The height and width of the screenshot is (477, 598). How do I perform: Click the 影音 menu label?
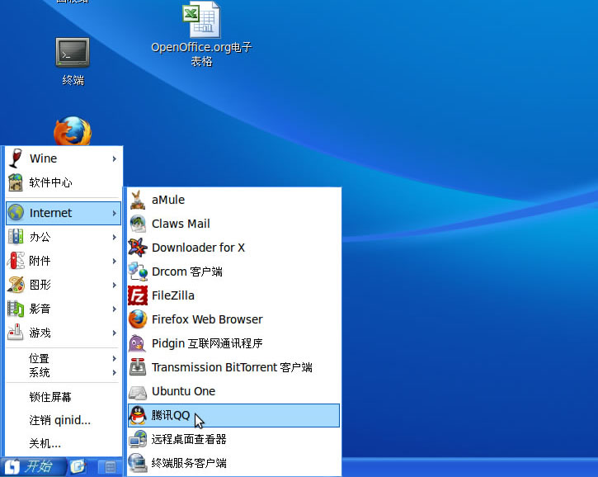(x=40, y=309)
